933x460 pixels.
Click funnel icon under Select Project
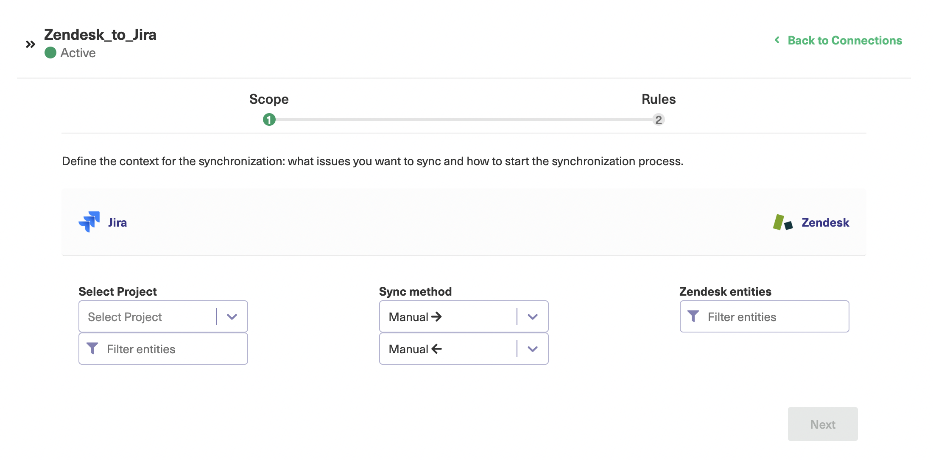coord(92,349)
